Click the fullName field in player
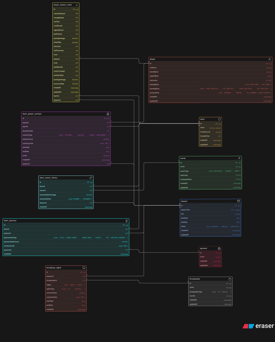The width and height of the screenshot is (275, 342). point(210,68)
